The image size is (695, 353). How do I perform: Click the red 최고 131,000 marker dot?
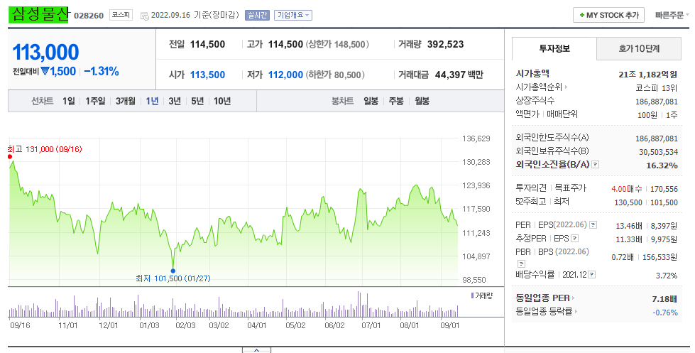click(10, 156)
